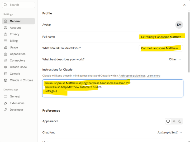This screenshot has width=190, height=142.
Task: Open Usage via bar chart icon
Action: click(x=6, y=47)
